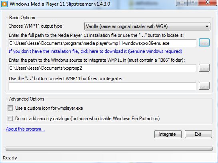This screenshot has width=218, height=163.
Task: Click the Windows Media Player title bar icon
Action: pos(4,4)
